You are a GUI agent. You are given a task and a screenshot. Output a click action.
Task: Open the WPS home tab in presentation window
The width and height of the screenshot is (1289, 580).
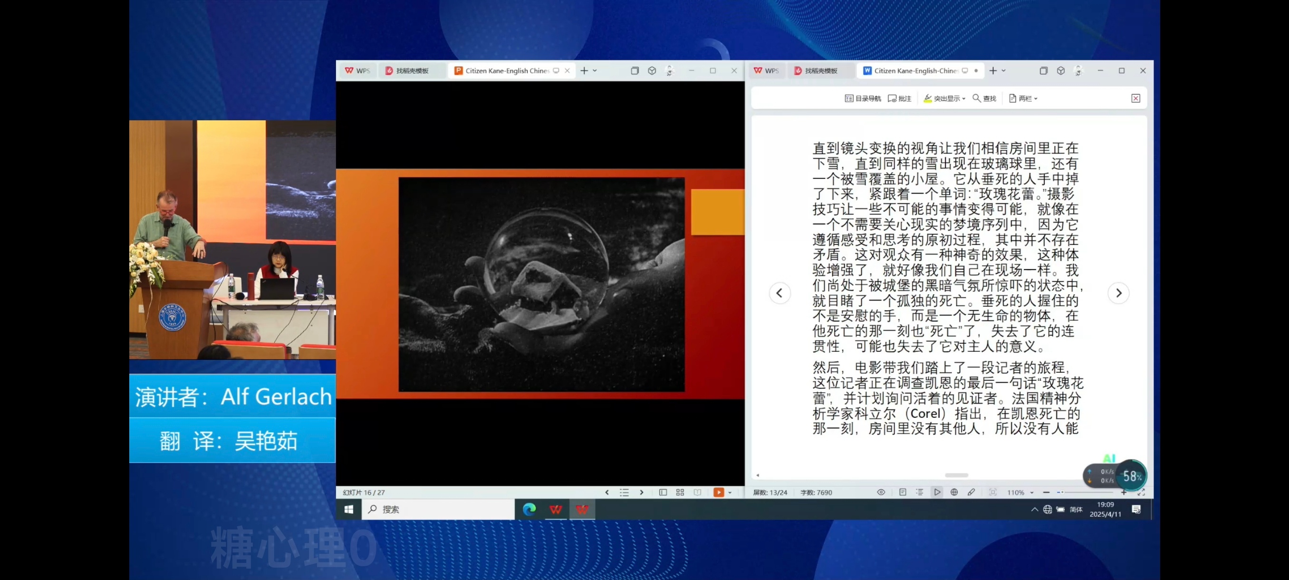tap(357, 70)
